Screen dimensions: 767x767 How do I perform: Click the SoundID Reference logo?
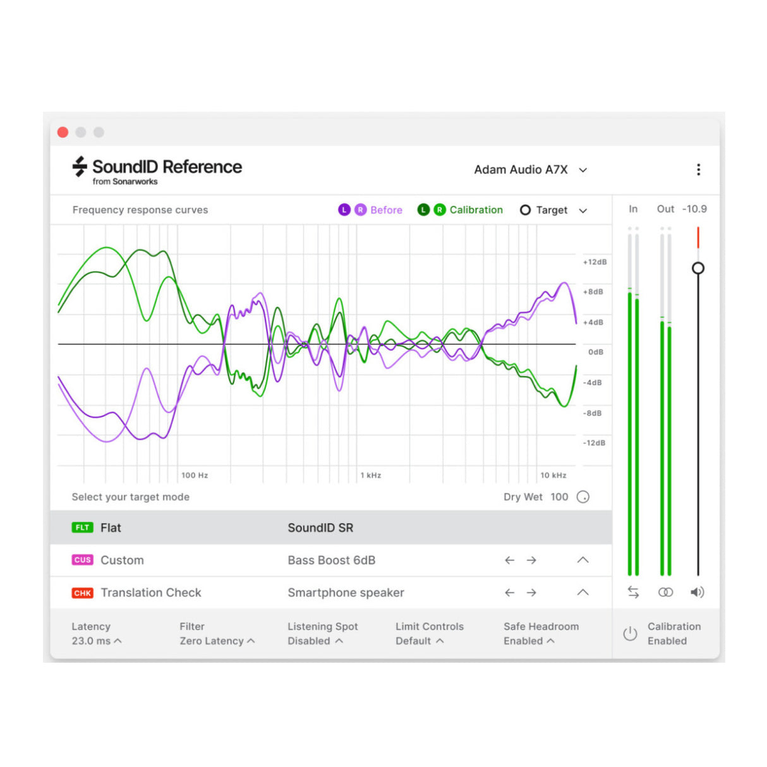(157, 170)
